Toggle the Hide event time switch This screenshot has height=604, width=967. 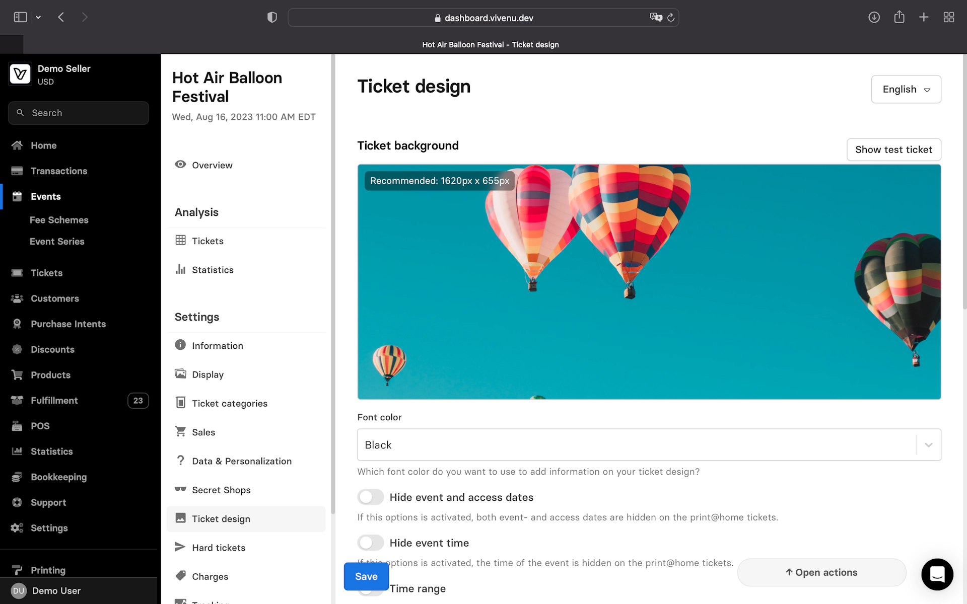371,543
